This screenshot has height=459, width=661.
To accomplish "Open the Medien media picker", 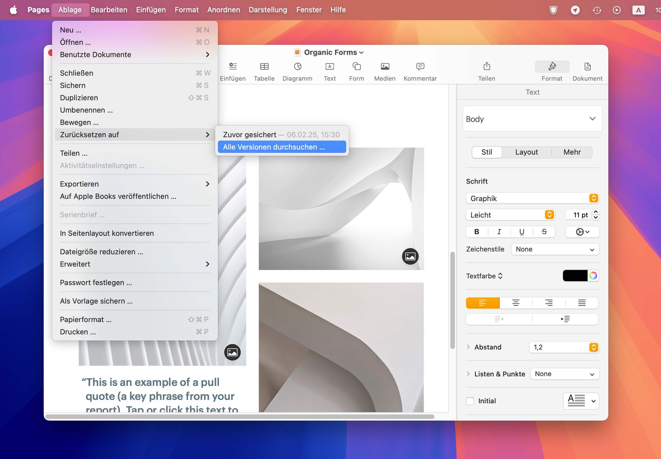I will coord(385,67).
